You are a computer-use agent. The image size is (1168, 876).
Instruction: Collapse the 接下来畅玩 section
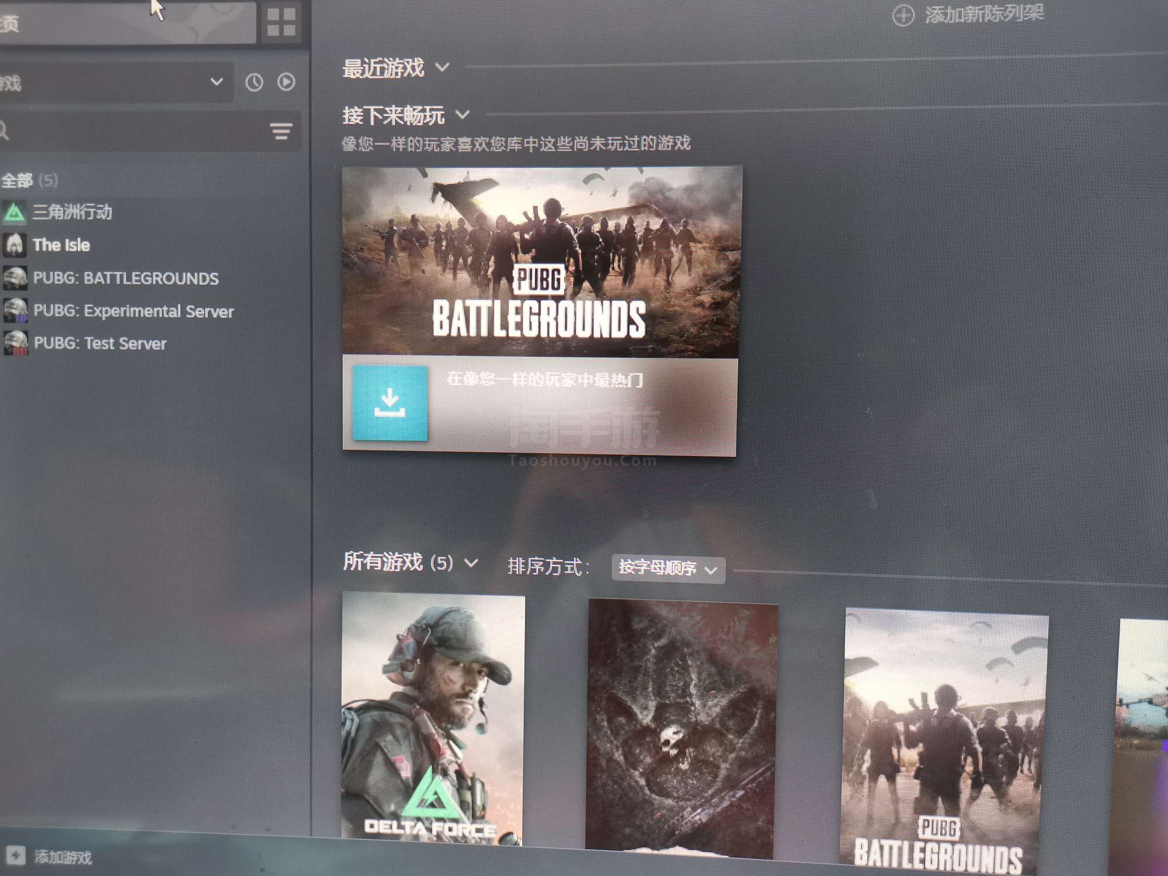(x=462, y=114)
